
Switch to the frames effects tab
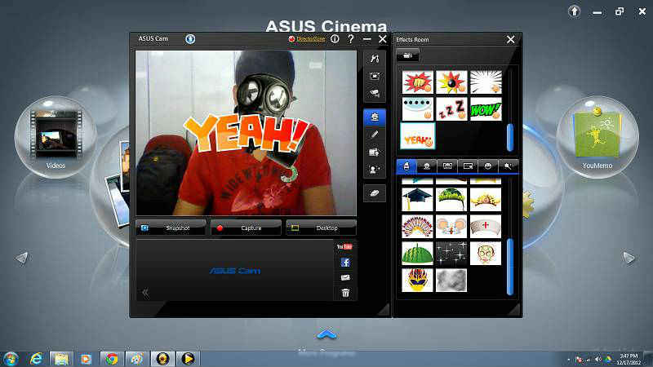click(447, 166)
